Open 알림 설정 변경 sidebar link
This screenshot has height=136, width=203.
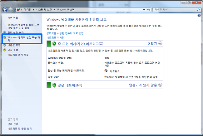pos(16,32)
